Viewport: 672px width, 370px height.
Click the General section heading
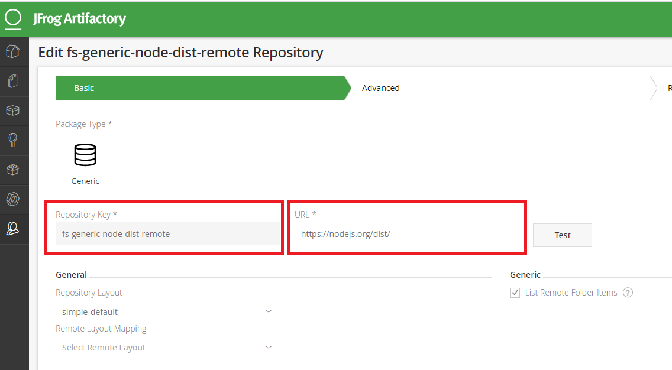[71, 275]
